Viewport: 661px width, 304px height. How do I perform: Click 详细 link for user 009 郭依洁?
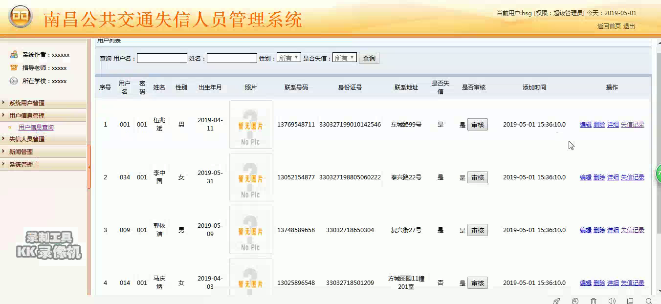pyautogui.click(x=613, y=230)
